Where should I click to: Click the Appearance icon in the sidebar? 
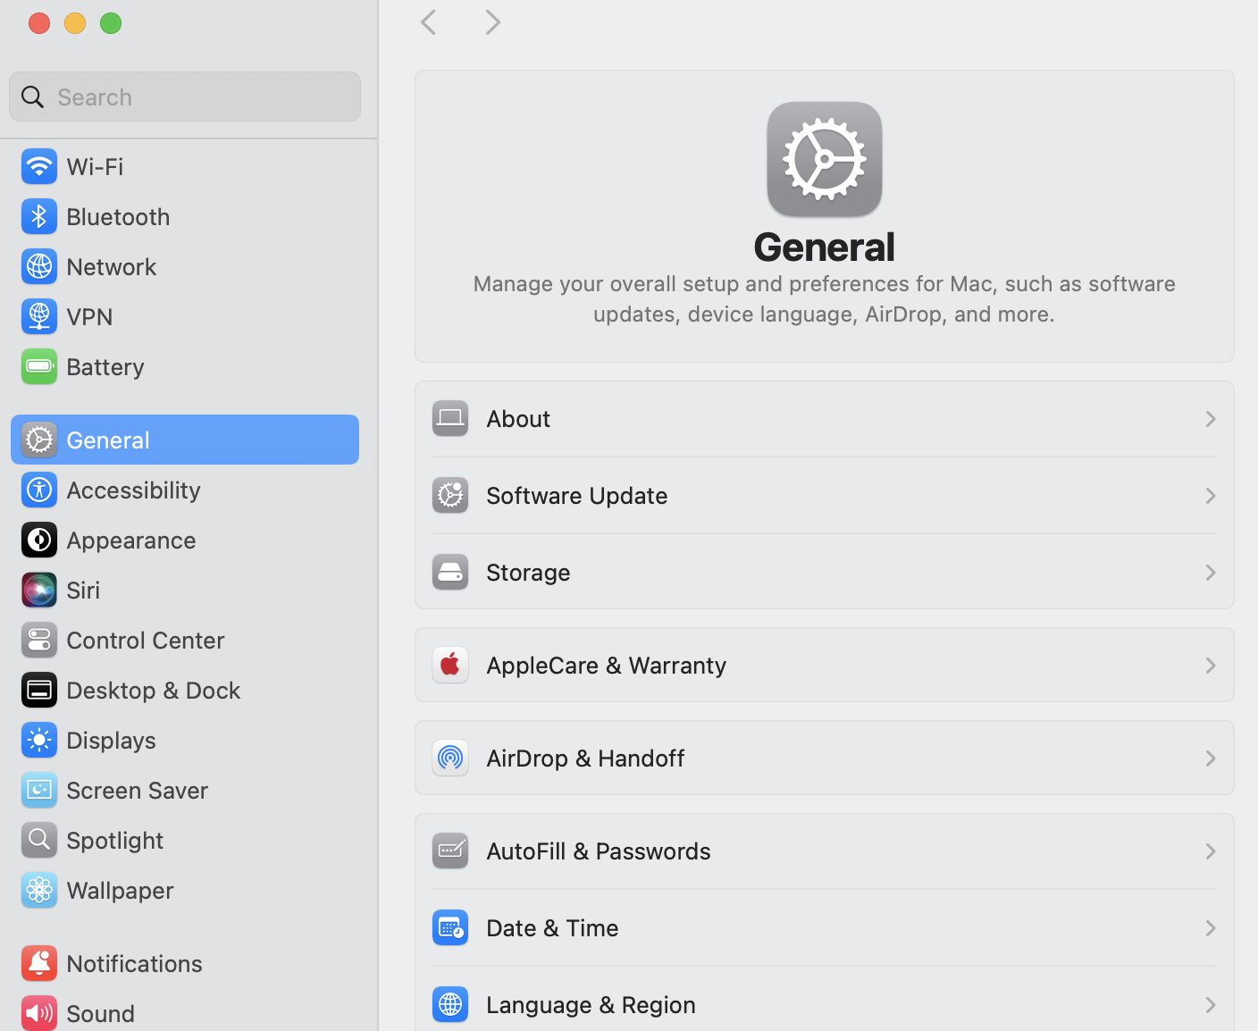39,540
